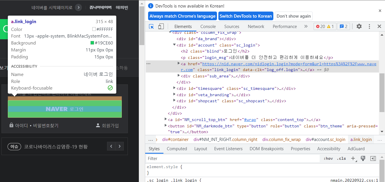
Task: Toggle the rendering emulations paintbrush icon
Action: [363, 158]
